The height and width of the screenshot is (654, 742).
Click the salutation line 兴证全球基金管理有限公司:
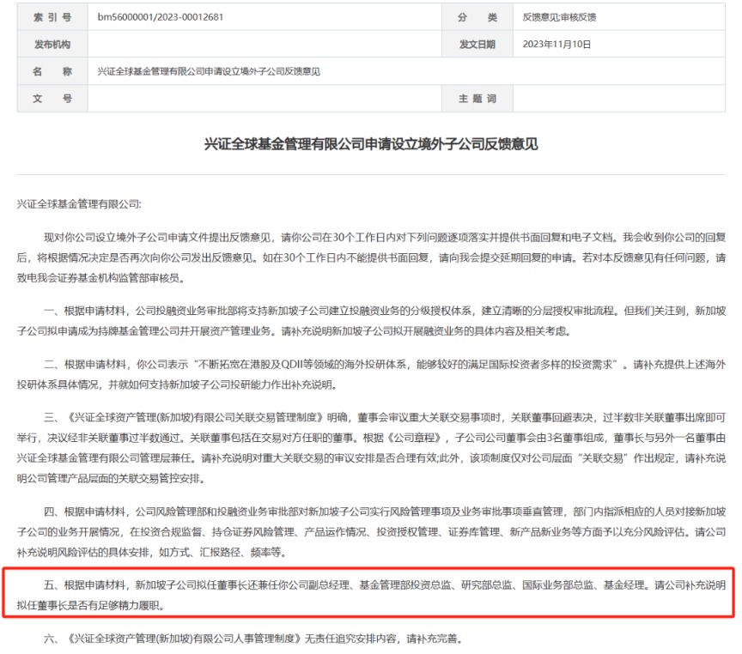pos(79,203)
